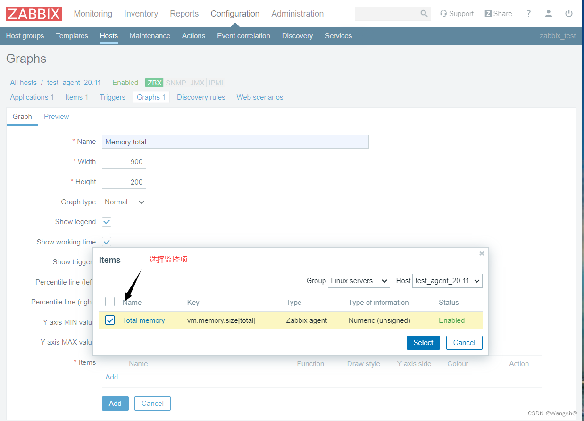
Task: Click Cancel button below graph form
Action: (x=152, y=404)
